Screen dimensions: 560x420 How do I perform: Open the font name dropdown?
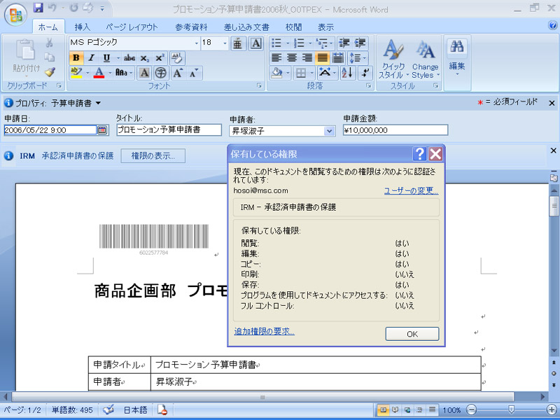[x=197, y=43]
